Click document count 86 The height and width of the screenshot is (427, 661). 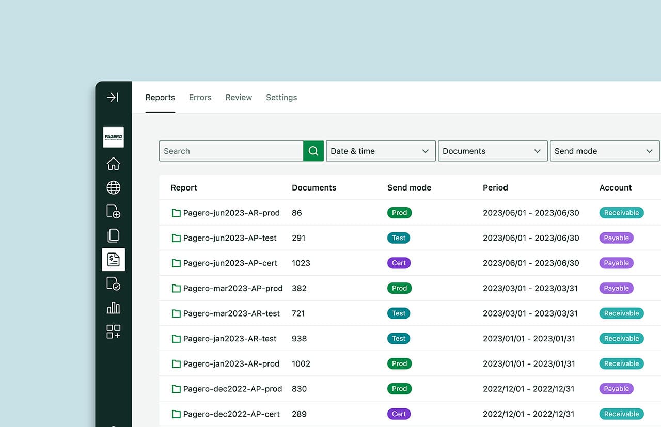[x=297, y=213]
